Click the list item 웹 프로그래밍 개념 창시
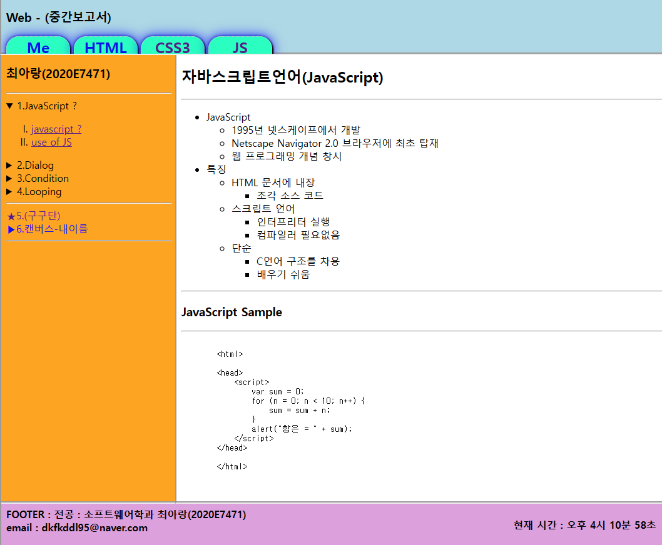Image resolution: width=662 pixels, height=545 pixels. [287, 156]
